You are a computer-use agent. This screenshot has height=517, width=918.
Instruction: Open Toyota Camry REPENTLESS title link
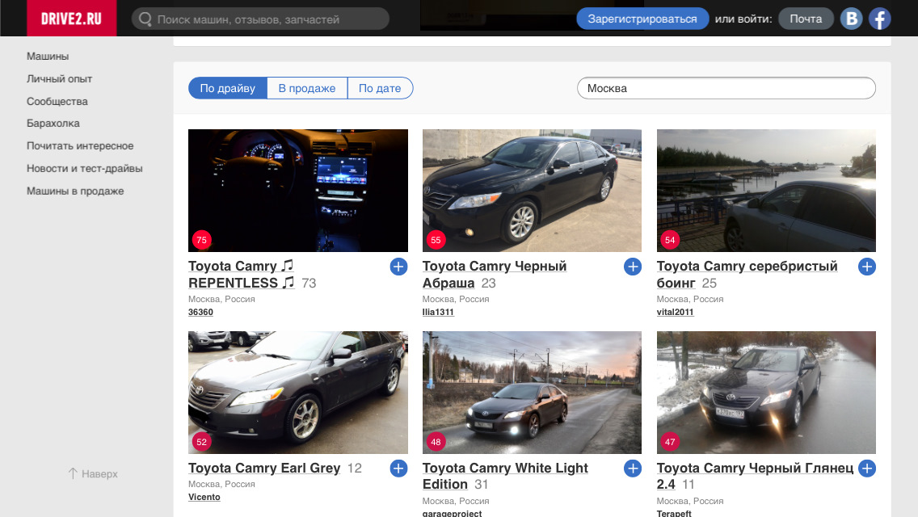241,275
